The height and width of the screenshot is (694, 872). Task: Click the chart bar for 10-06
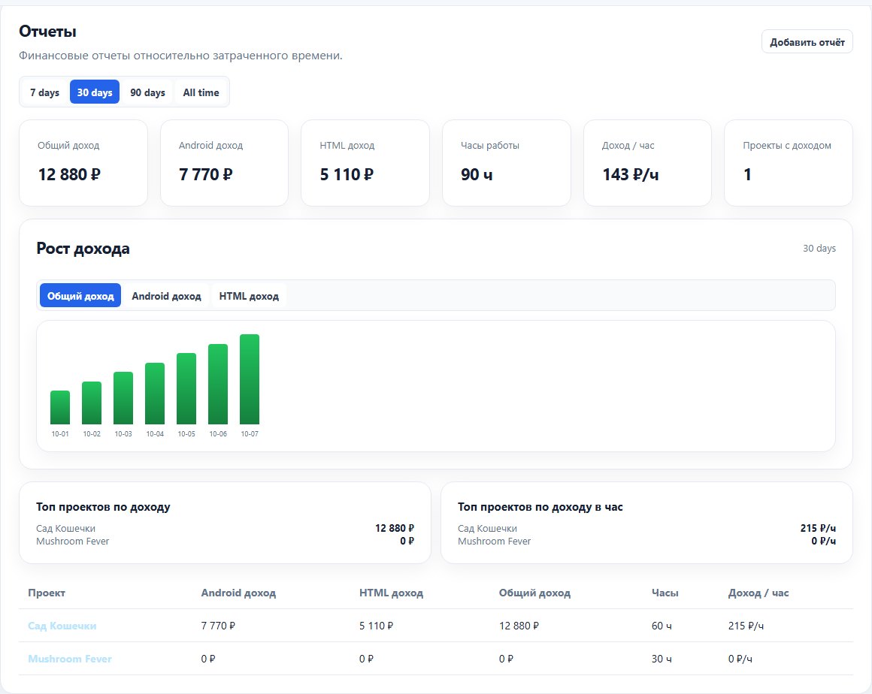pyautogui.click(x=218, y=384)
